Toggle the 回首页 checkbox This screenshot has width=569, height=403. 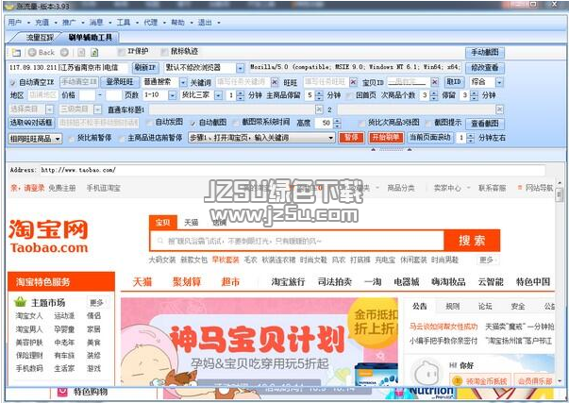[349, 95]
